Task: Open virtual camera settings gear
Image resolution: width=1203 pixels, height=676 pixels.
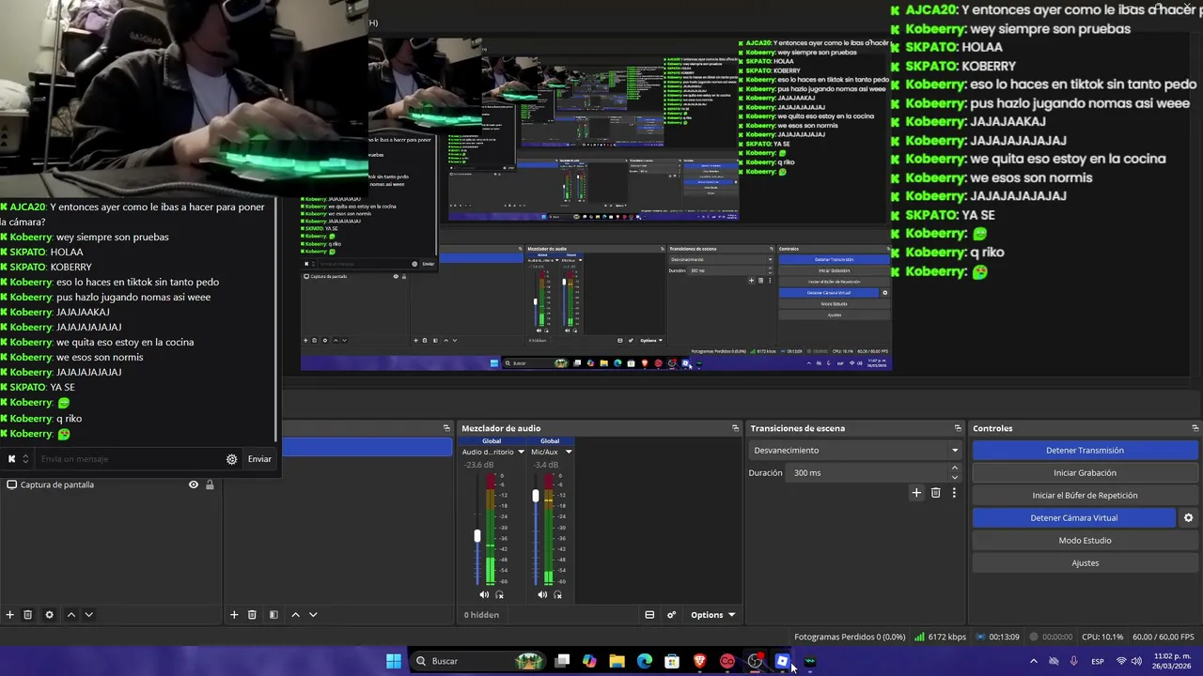Action: coord(1188,518)
